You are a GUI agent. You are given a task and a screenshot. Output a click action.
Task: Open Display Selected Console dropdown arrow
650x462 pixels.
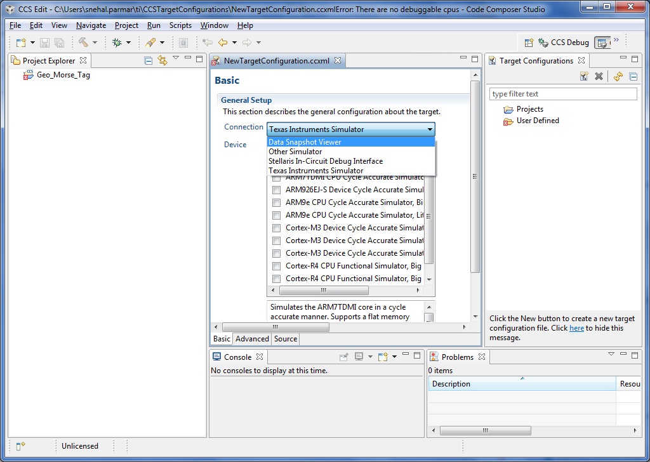[x=370, y=357]
